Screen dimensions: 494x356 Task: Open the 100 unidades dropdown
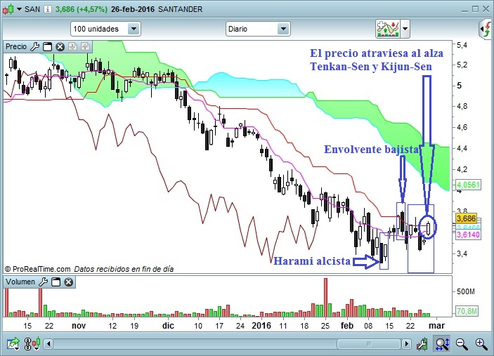pyautogui.click(x=134, y=29)
